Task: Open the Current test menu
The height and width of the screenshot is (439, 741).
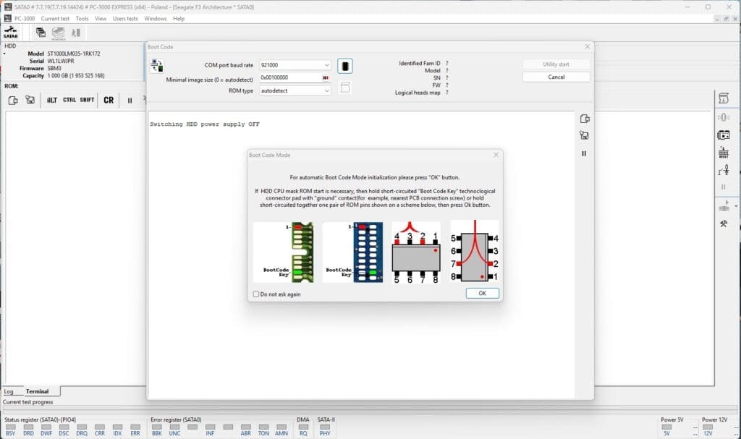Action: point(55,18)
